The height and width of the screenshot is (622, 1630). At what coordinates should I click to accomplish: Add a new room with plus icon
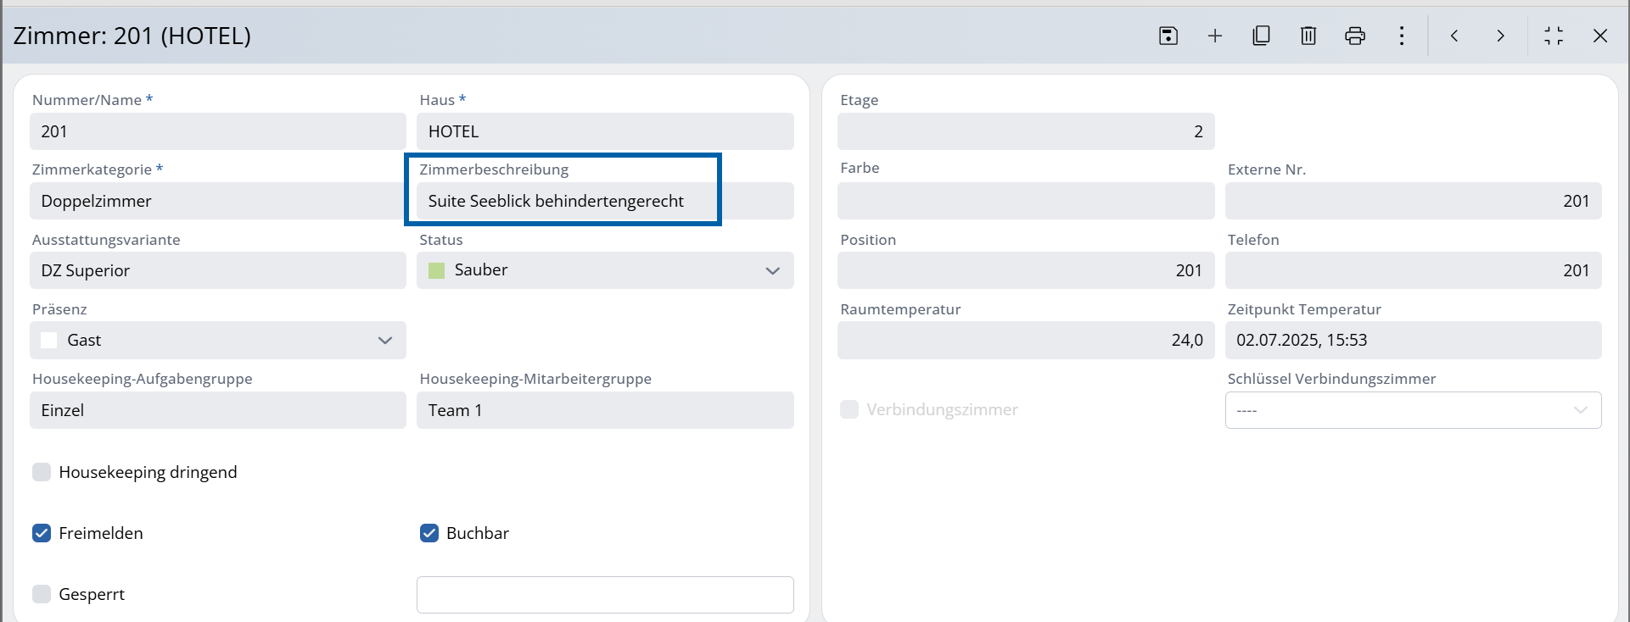pos(1215,36)
